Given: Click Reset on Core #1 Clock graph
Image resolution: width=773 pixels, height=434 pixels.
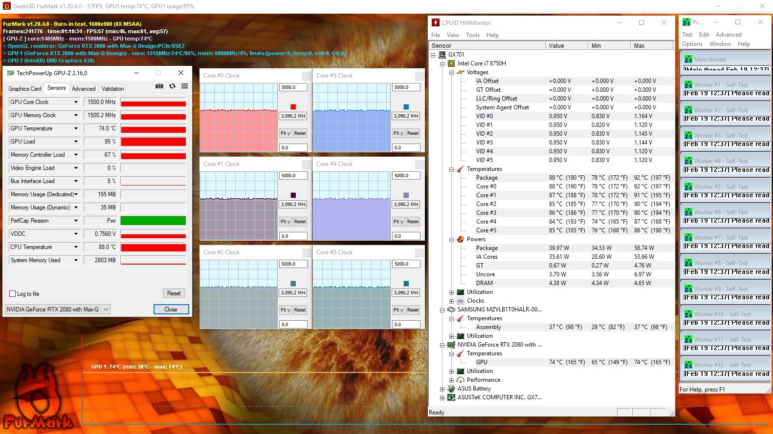Looking at the screenshot, I should coord(300,222).
